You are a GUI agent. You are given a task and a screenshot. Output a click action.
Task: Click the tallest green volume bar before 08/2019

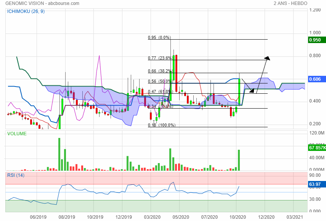pyautogui.click(x=59, y=154)
